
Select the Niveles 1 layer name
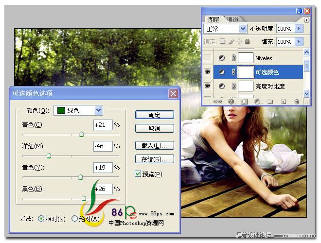(x=266, y=58)
